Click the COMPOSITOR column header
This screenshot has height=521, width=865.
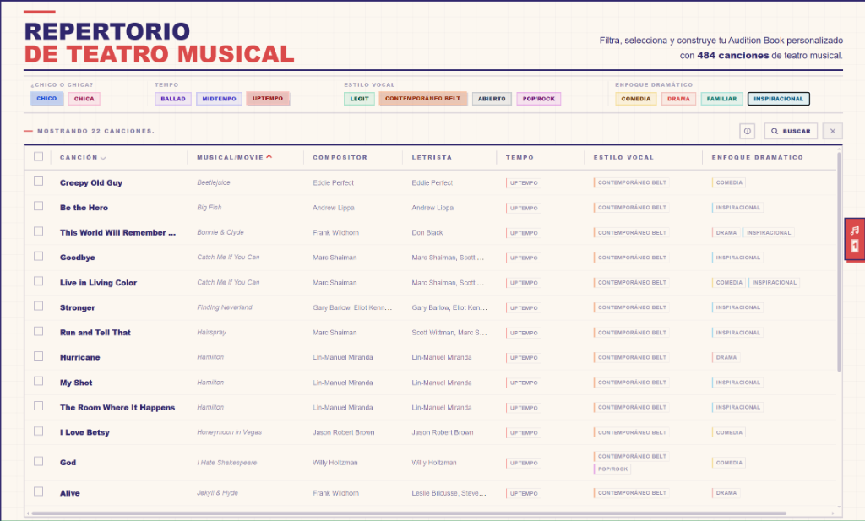pyautogui.click(x=340, y=158)
